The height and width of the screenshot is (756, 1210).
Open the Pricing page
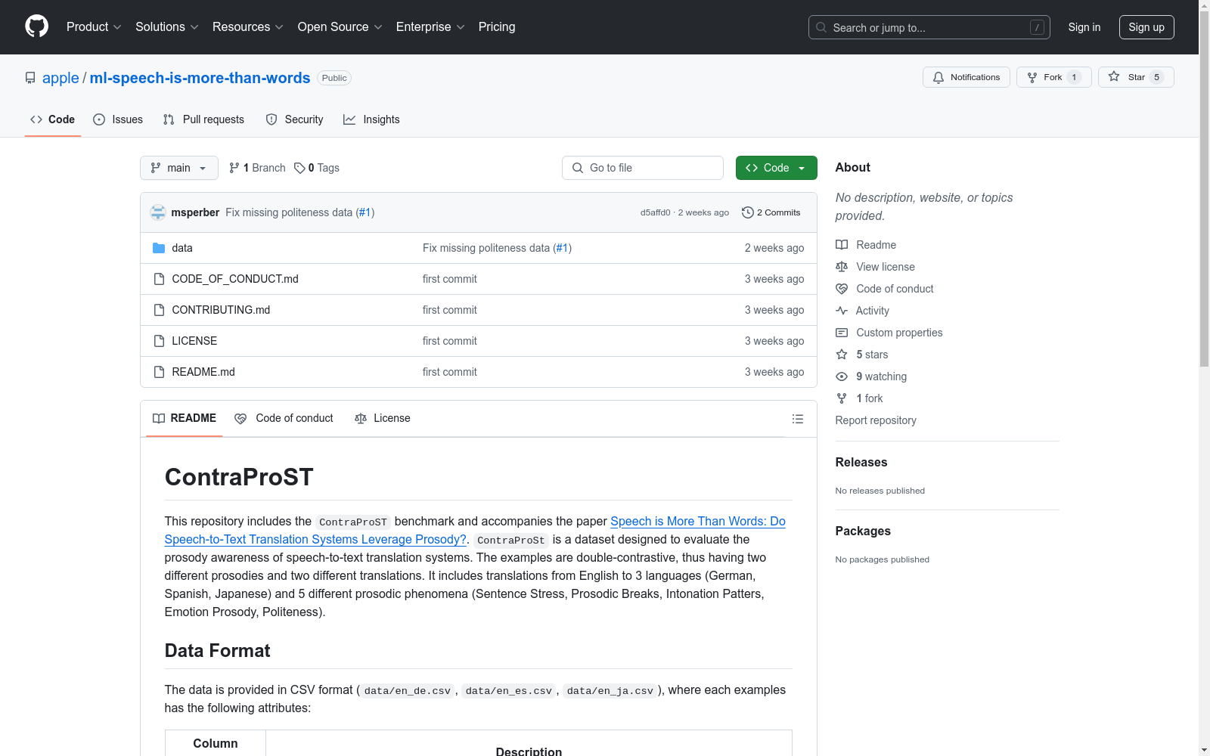(x=497, y=26)
